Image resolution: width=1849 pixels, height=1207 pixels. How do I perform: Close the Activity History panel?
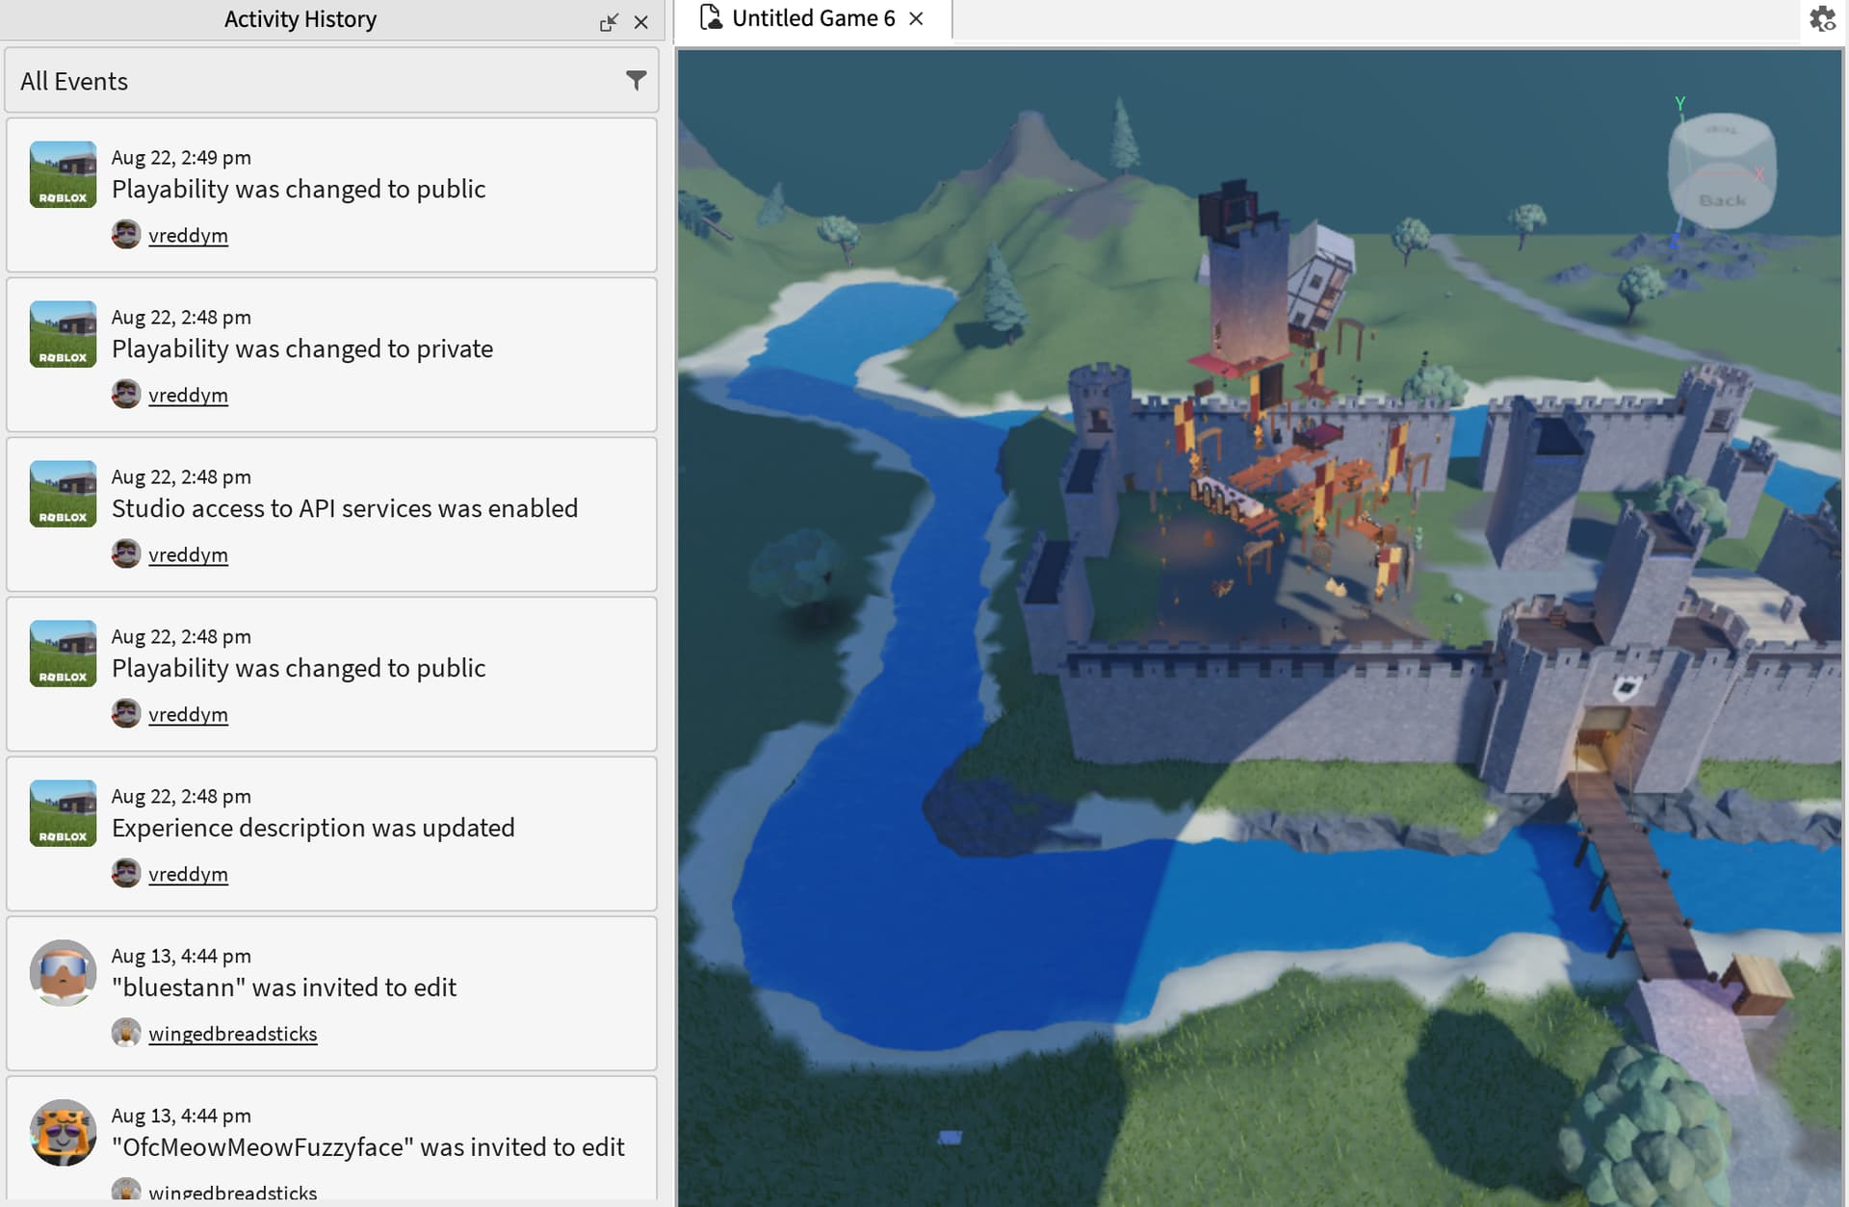tap(641, 22)
